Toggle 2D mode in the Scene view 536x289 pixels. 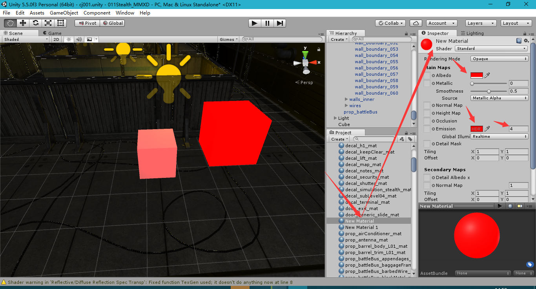pos(57,39)
